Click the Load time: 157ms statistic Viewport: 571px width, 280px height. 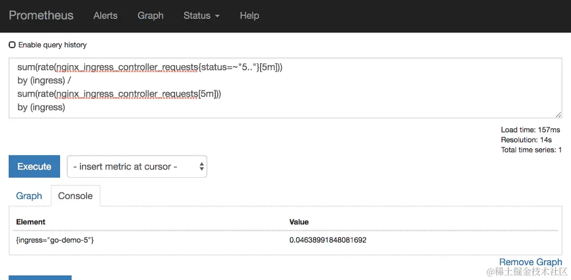pos(530,130)
